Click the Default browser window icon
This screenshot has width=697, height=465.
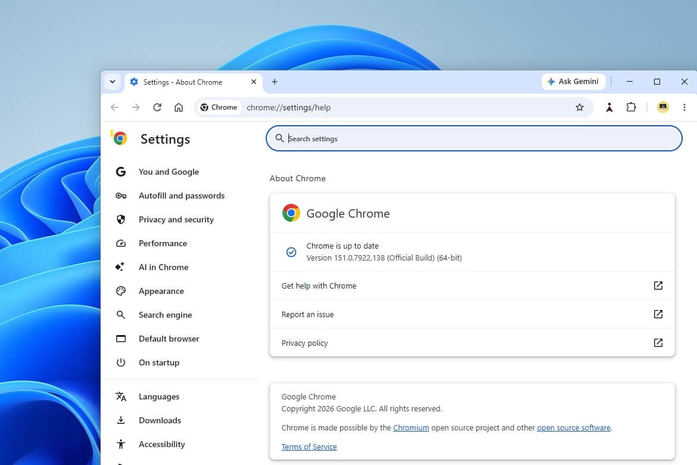[120, 339]
